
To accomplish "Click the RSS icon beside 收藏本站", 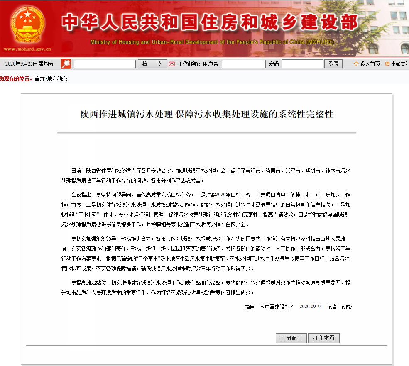I will 387,64.
